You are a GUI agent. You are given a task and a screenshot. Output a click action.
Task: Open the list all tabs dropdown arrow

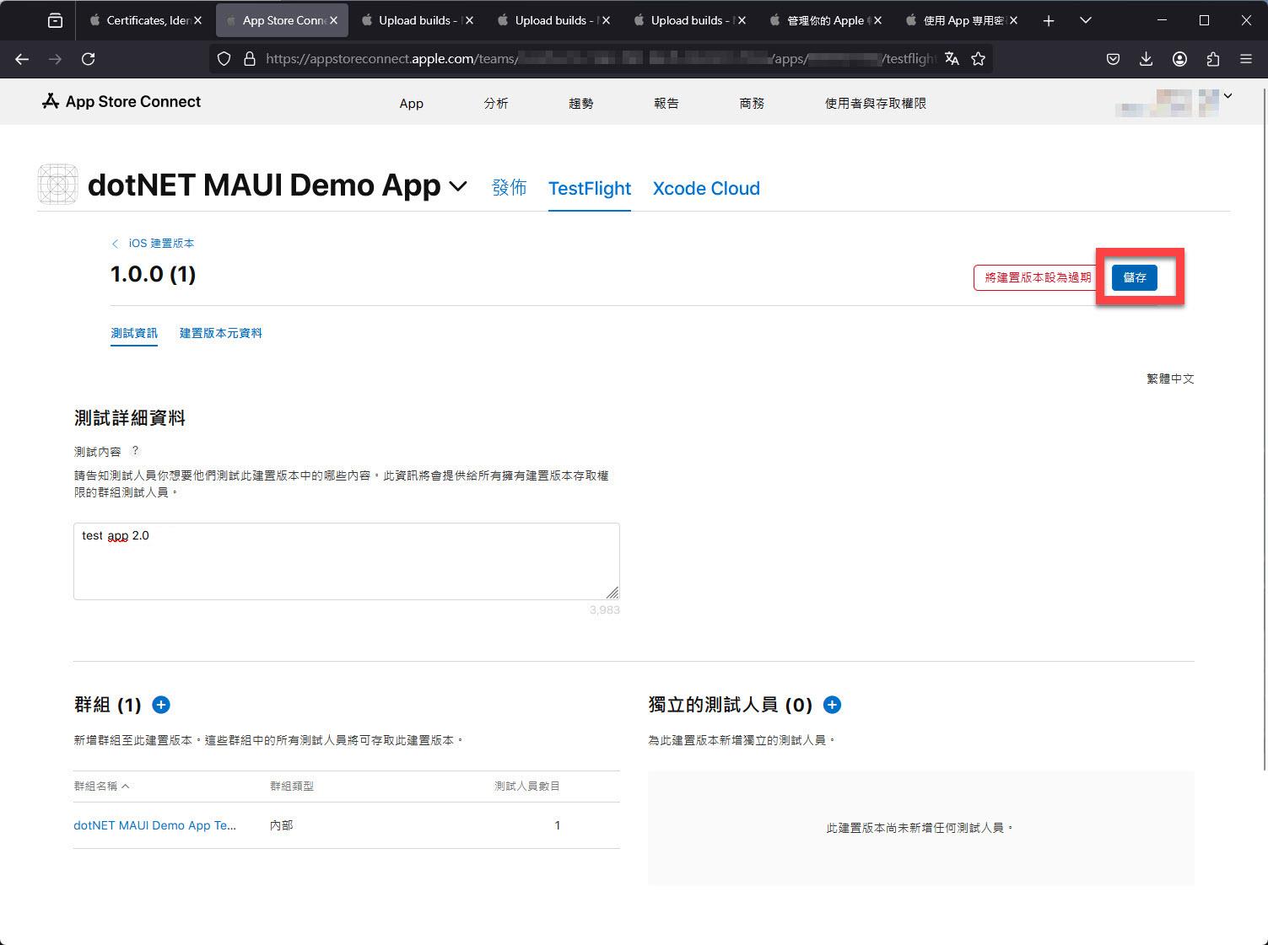pos(1086,20)
